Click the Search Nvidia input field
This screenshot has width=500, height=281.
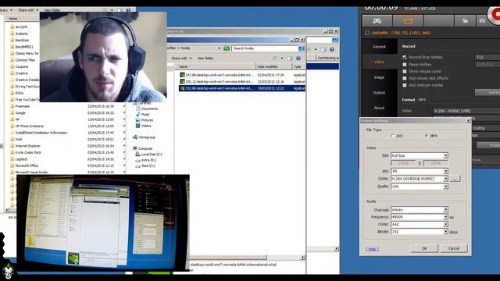pos(265,48)
